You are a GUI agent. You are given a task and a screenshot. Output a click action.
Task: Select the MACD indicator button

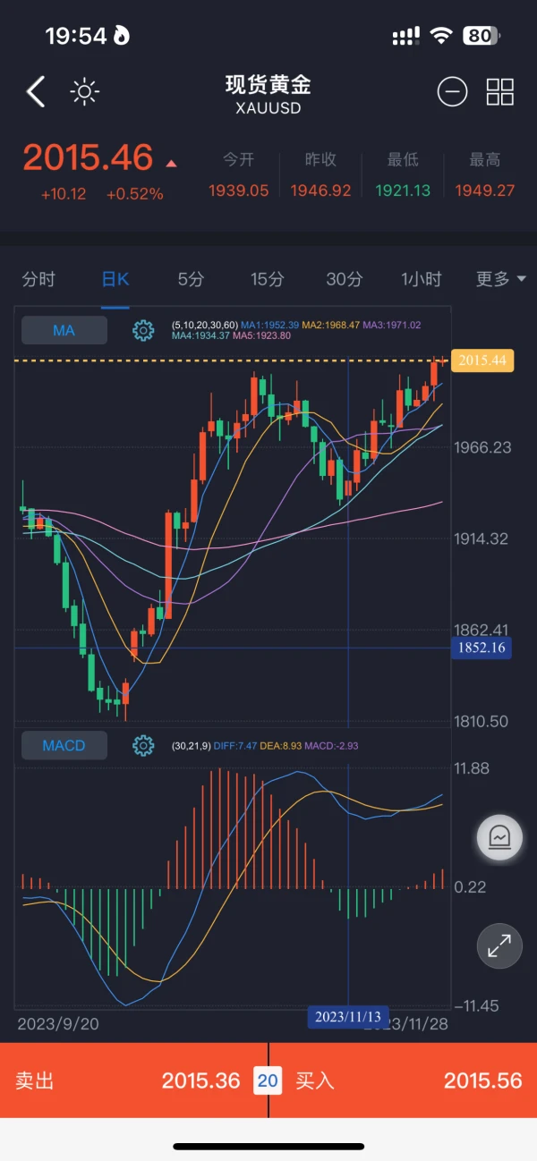pos(64,745)
